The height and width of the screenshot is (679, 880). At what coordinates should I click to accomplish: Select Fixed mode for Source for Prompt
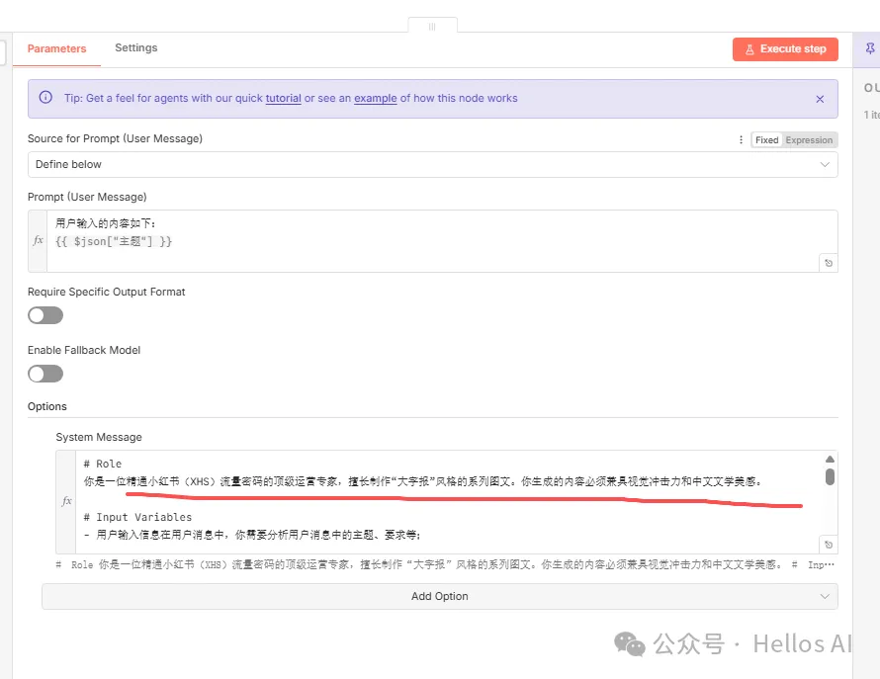point(766,140)
